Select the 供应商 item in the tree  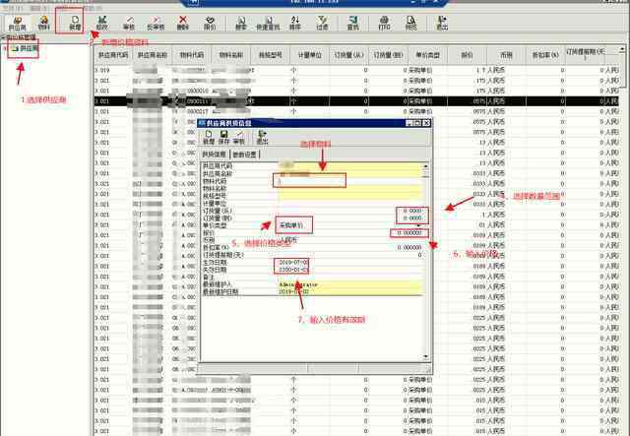tap(29, 47)
